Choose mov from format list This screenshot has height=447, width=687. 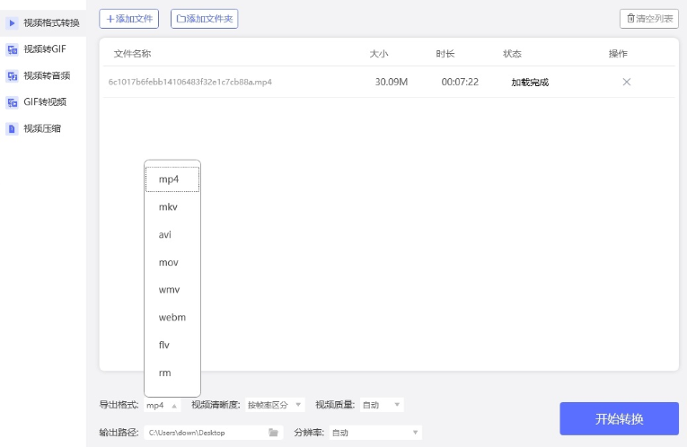[172, 262]
